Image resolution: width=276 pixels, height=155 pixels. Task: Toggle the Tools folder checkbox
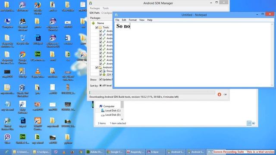point(97,28)
